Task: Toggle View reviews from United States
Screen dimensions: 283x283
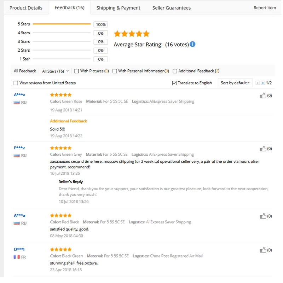Action: pos(16,83)
